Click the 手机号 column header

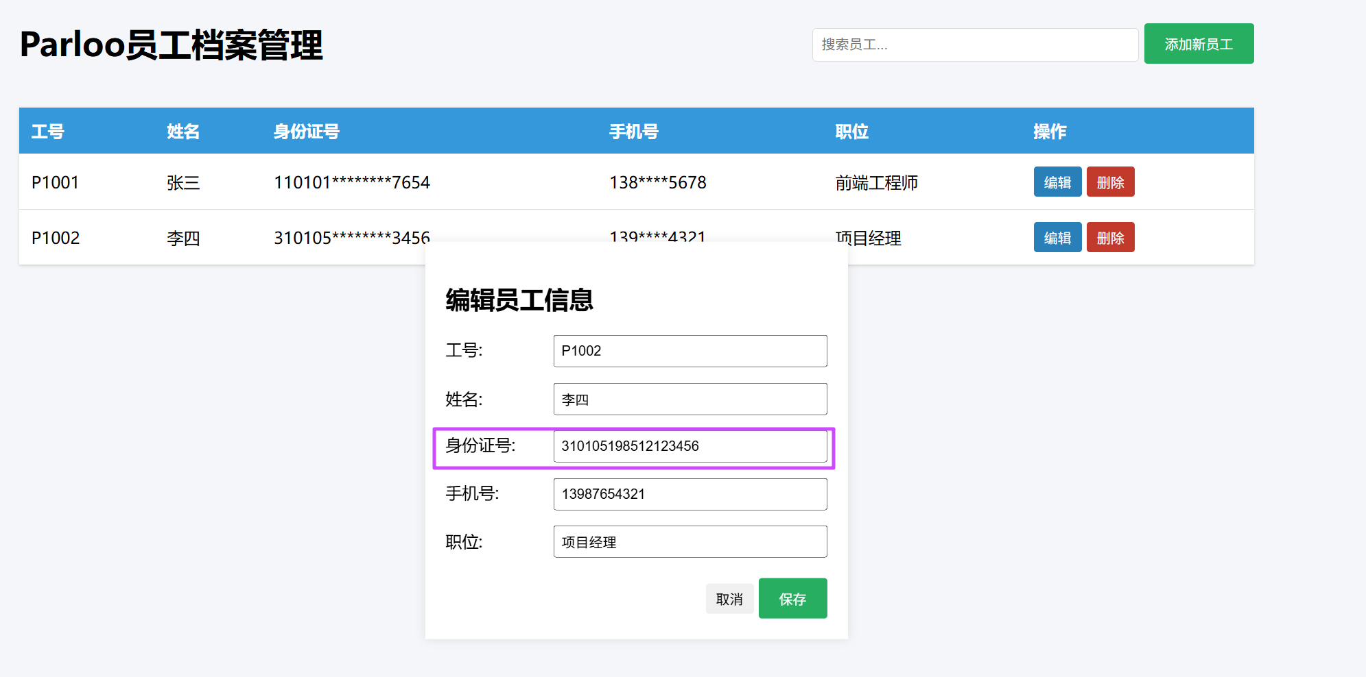point(634,132)
